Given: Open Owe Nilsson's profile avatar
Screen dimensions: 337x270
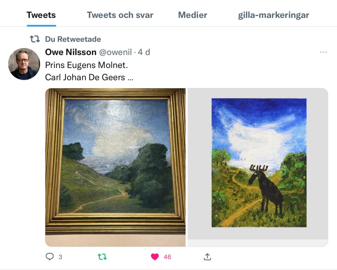Looking at the screenshot, I should 24,64.
